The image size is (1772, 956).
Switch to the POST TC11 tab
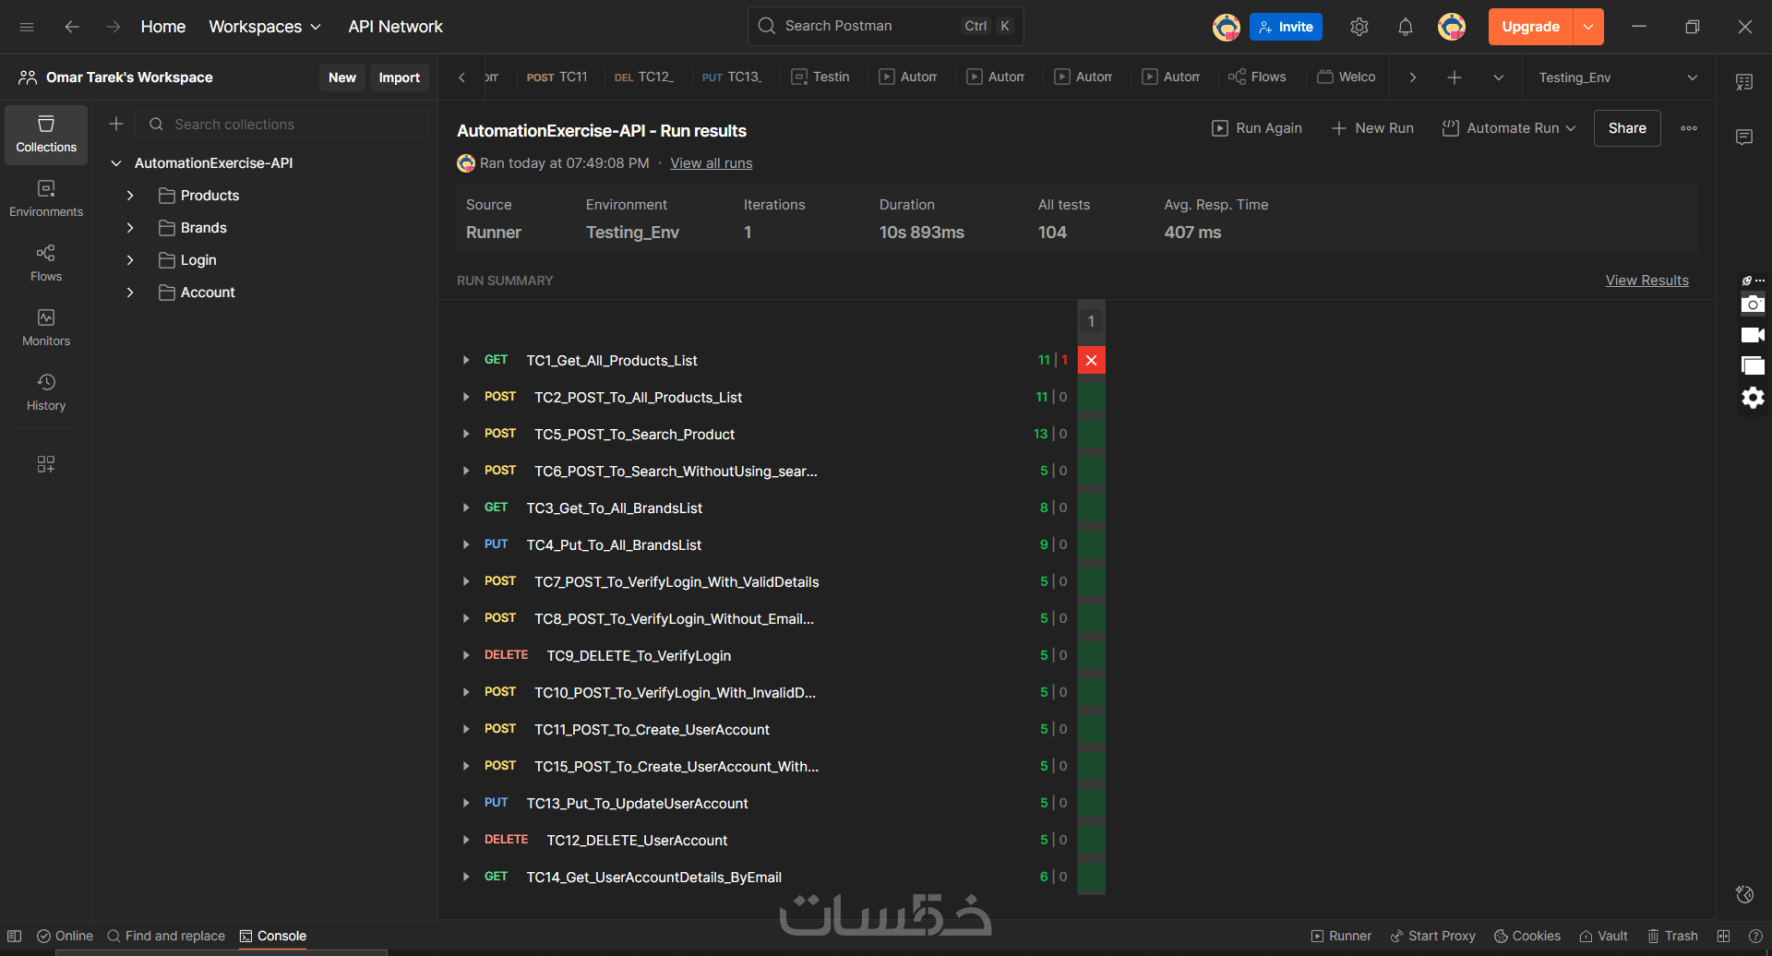(x=557, y=78)
